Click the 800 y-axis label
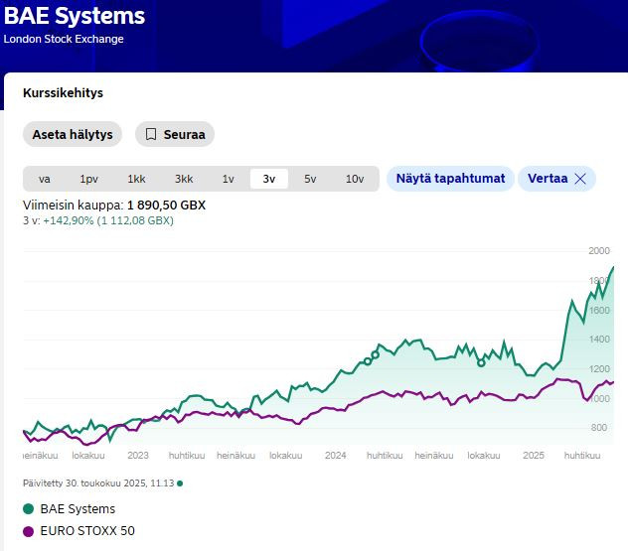 pos(599,428)
